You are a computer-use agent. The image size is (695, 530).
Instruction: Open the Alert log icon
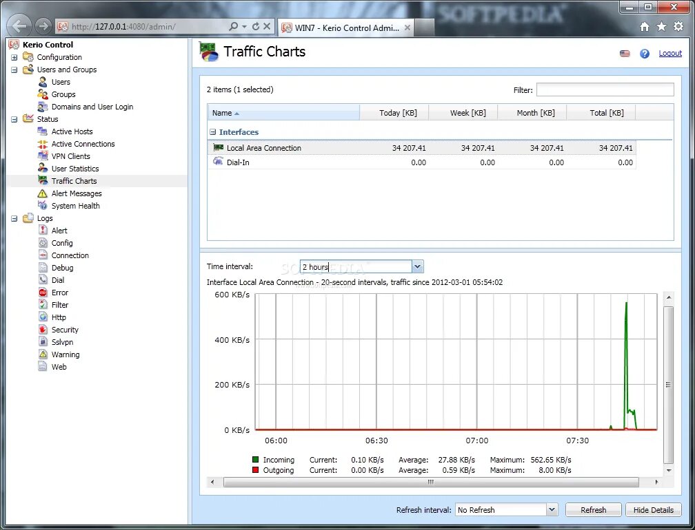43,231
